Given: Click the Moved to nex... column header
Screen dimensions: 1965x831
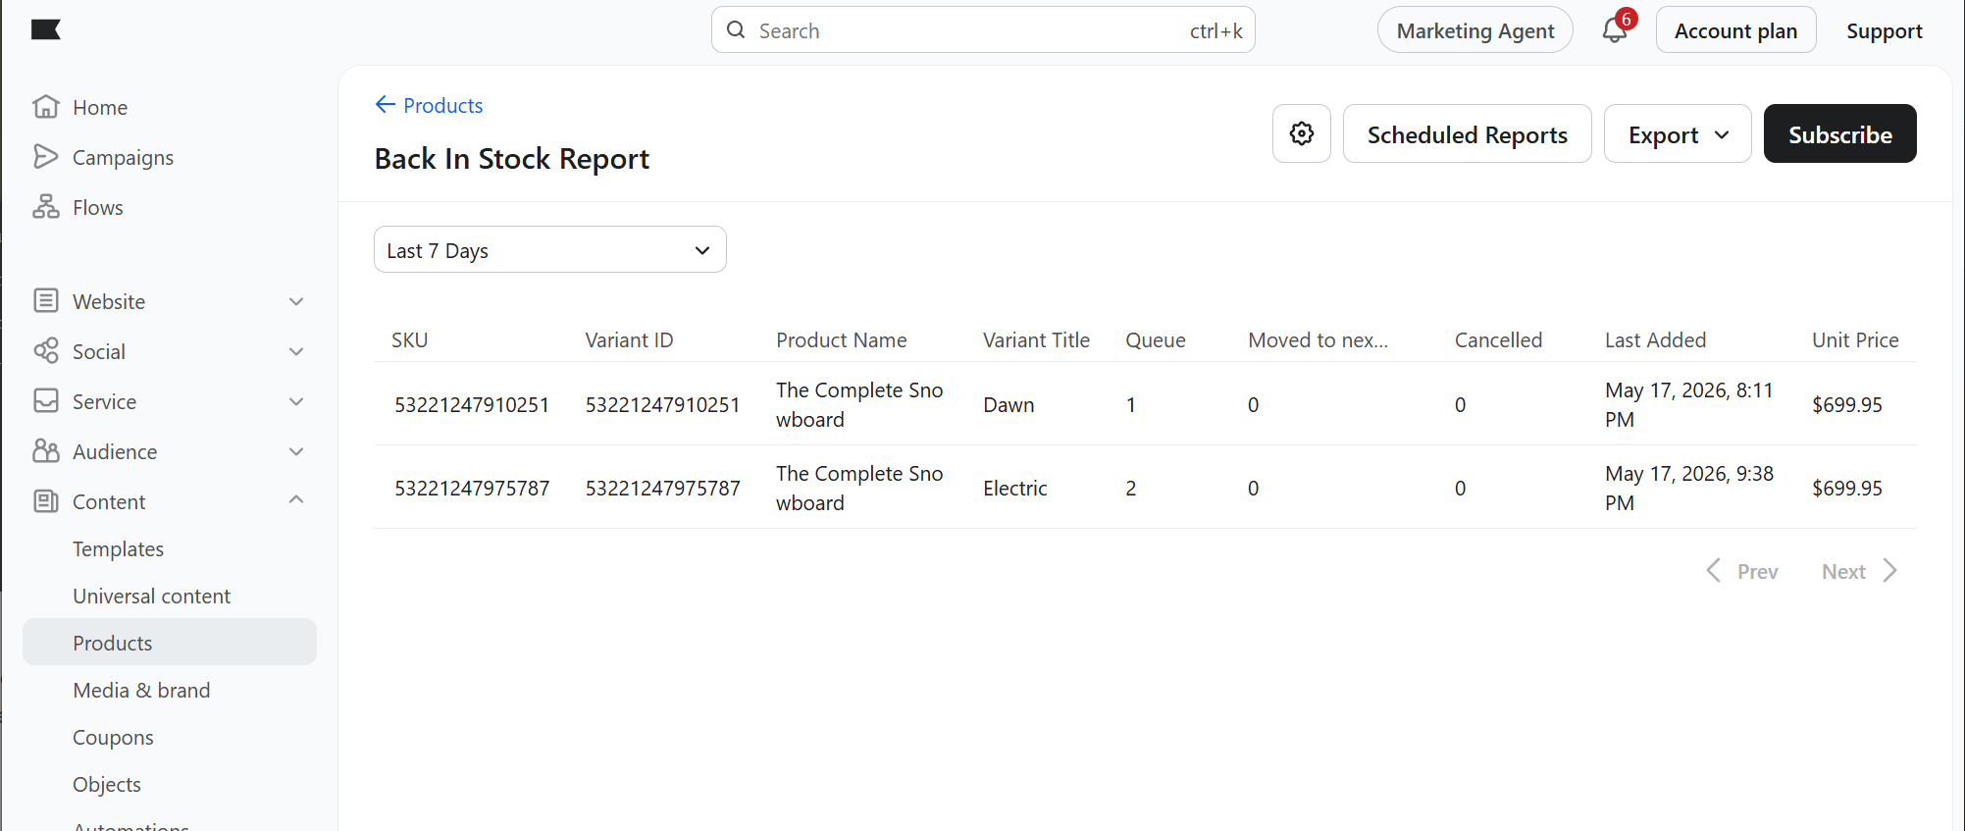Looking at the screenshot, I should (1318, 339).
